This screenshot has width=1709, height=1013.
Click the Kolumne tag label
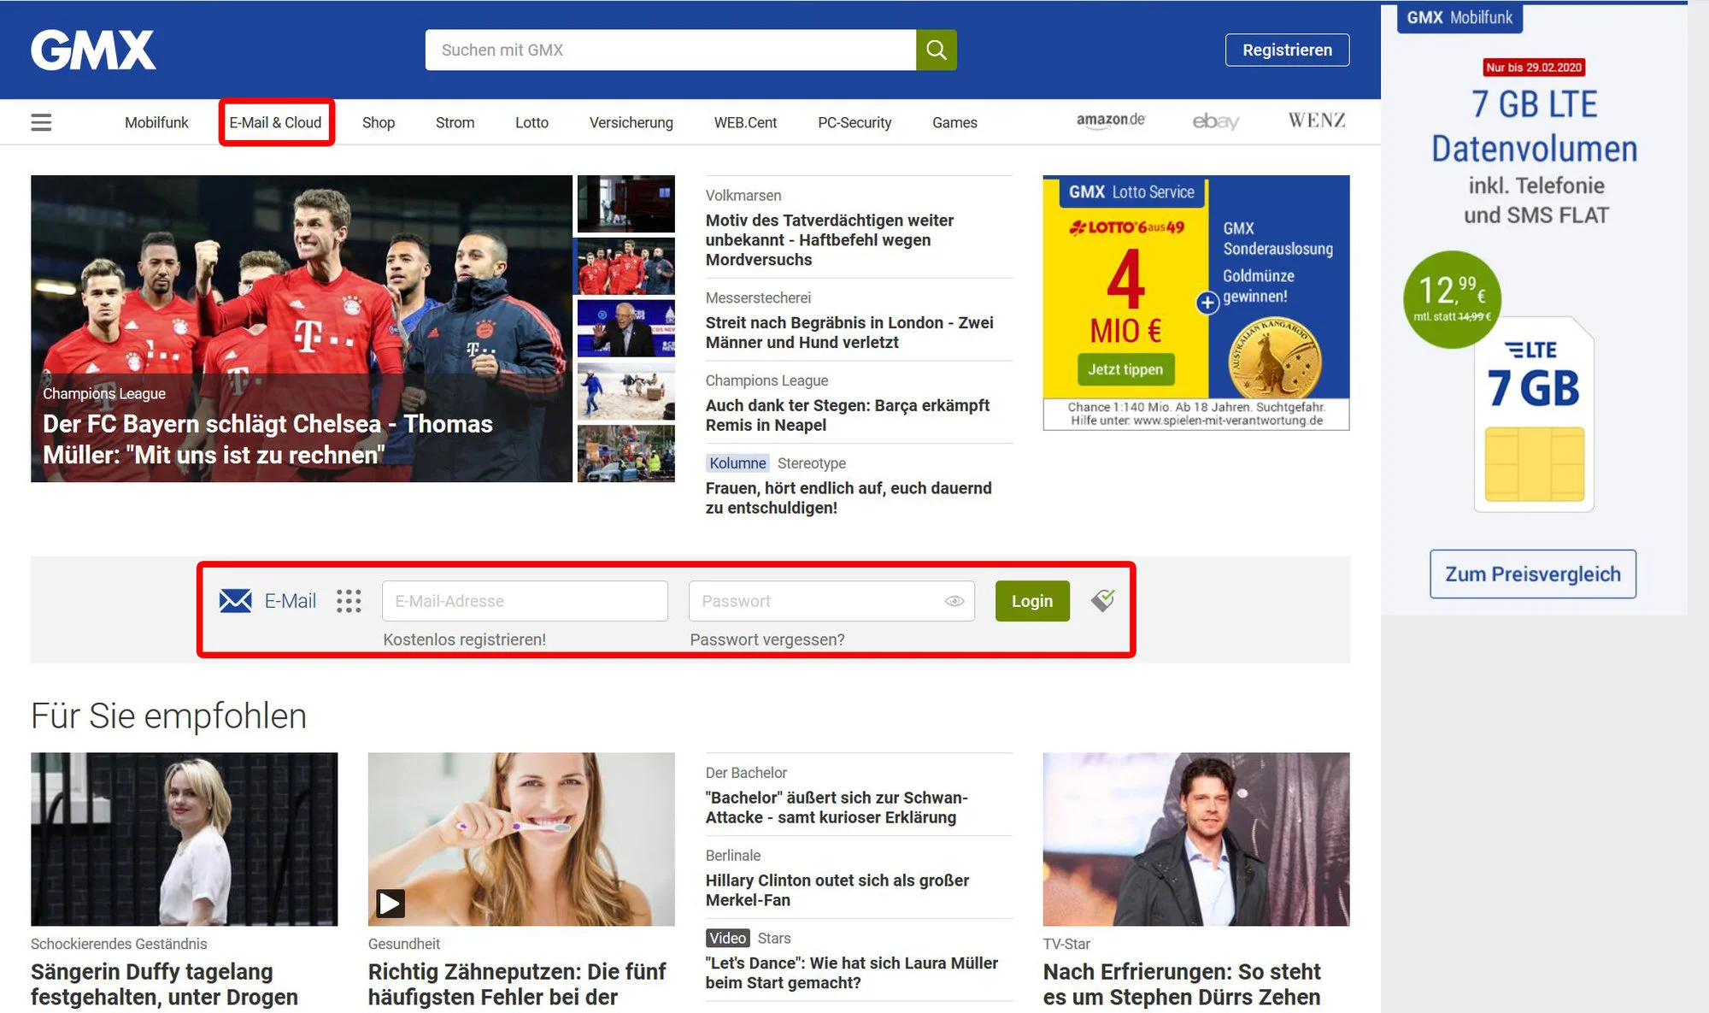coord(737,463)
